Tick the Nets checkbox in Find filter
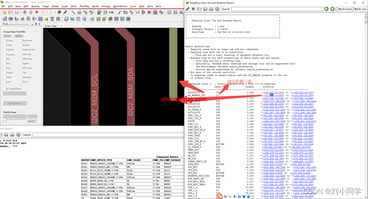The width and height of the screenshot is (368, 199). pyautogui.click(x=4, y=59)
